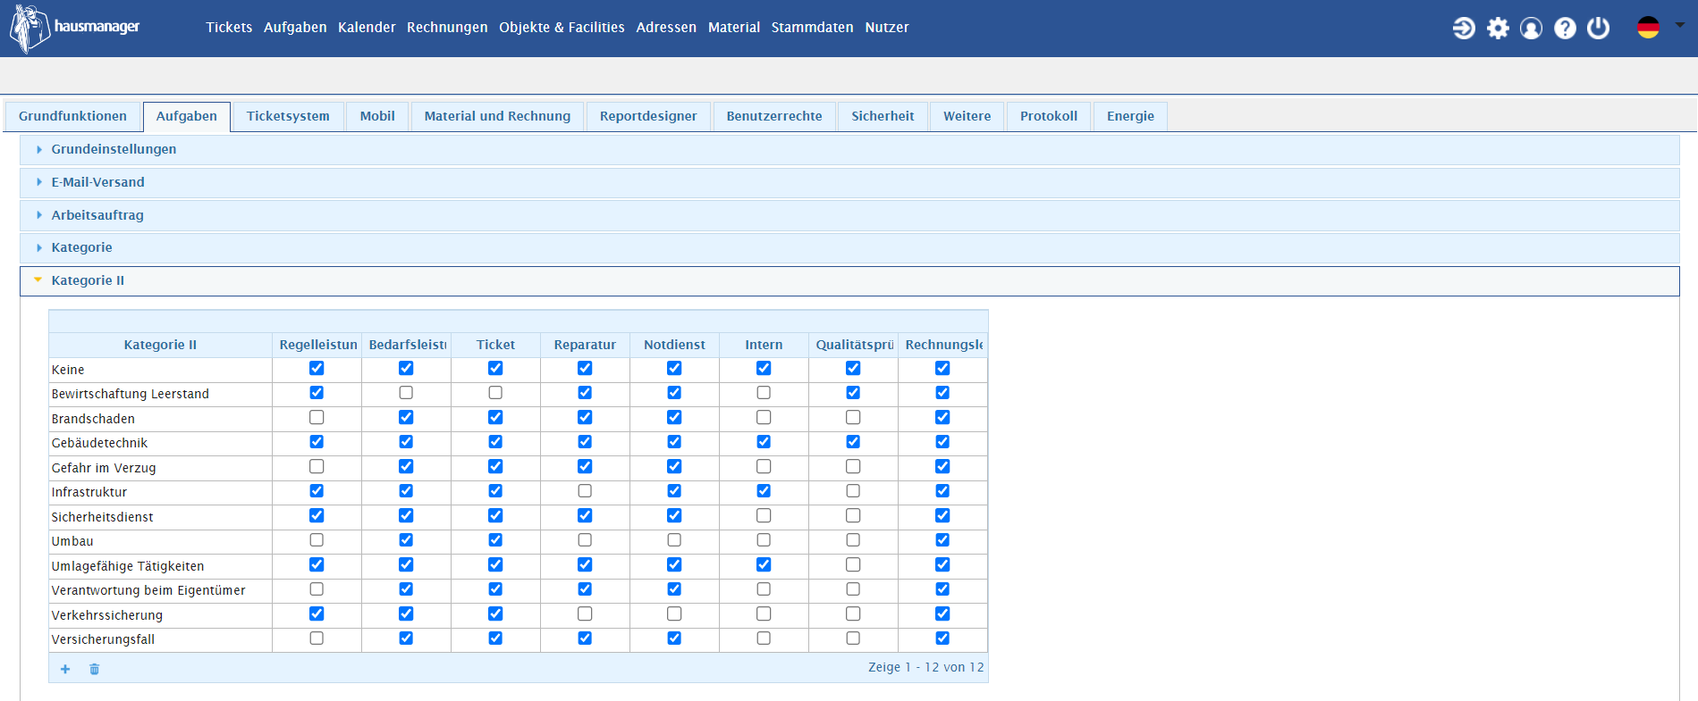Expand the Arbeitsauftrag section
This screenshot has width=1698, height=701.
tap(849, 215)
